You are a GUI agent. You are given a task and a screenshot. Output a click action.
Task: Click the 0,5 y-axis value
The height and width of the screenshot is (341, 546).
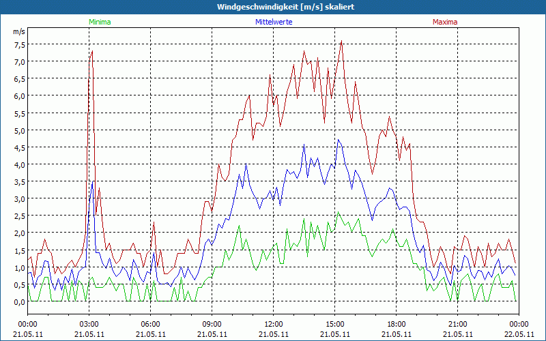[20, 284]
